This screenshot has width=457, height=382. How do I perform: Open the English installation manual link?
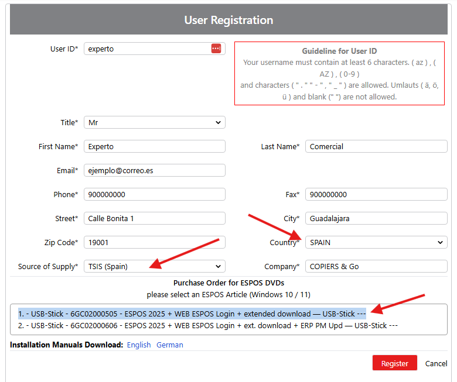tap(139, 345)
